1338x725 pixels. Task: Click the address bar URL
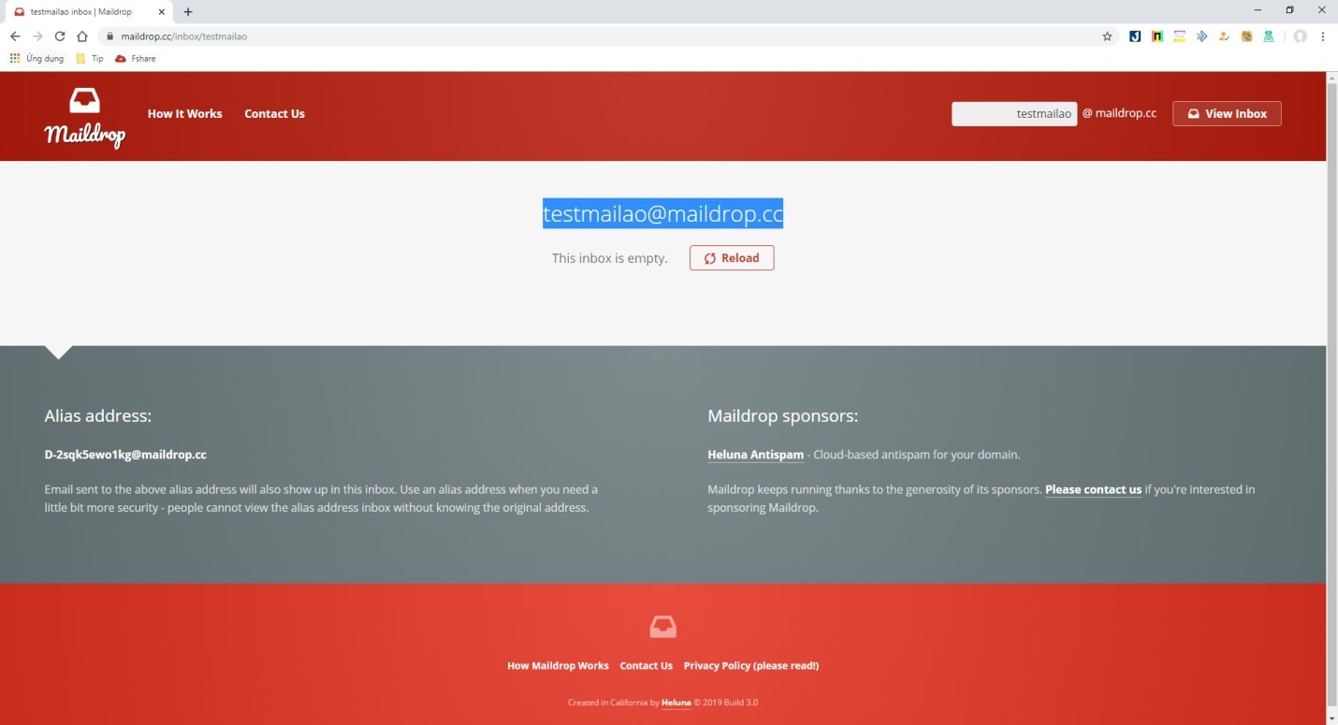click(x=184, y=36)
